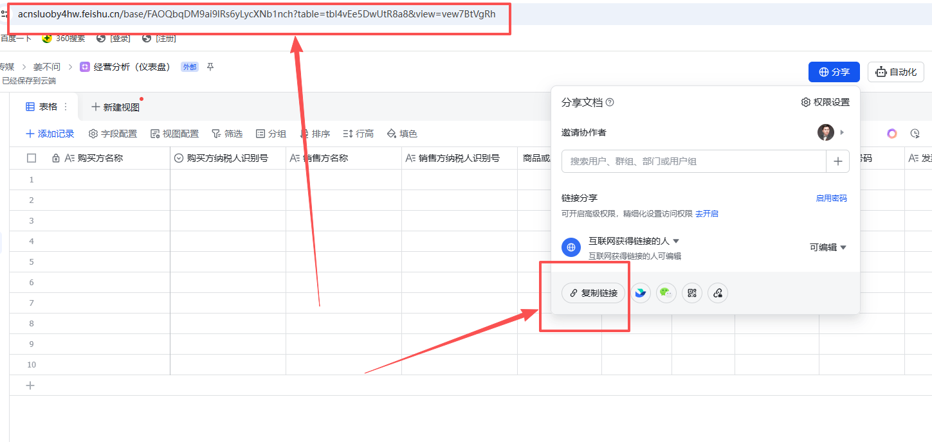Screen dimensions: 932x442
Task: Open the 可编辑 permission dropdown
Action: [828, 247]
